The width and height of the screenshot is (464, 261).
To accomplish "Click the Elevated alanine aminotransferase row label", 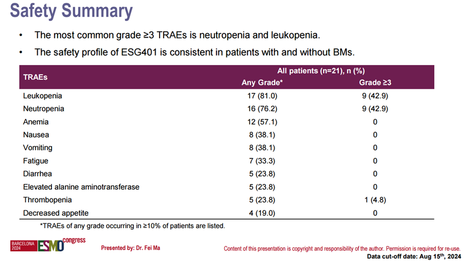I will [x=81, y=187].
